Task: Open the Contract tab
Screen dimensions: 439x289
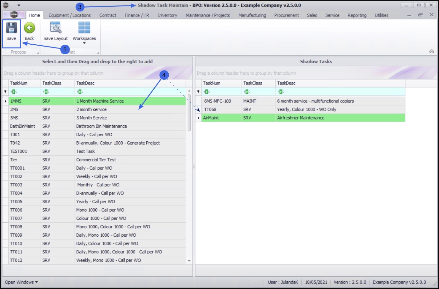Action: pos(108,15)
